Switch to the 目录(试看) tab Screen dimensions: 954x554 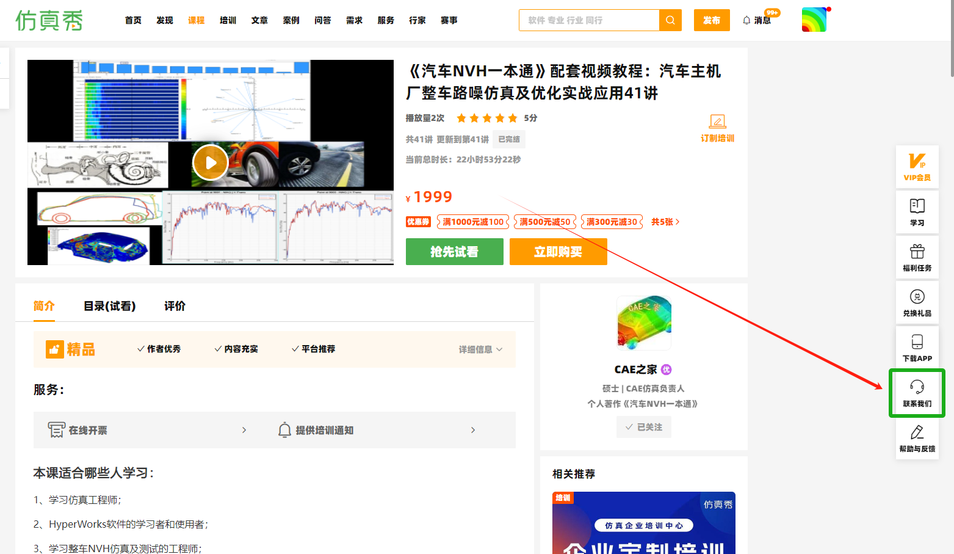[110, 306]
